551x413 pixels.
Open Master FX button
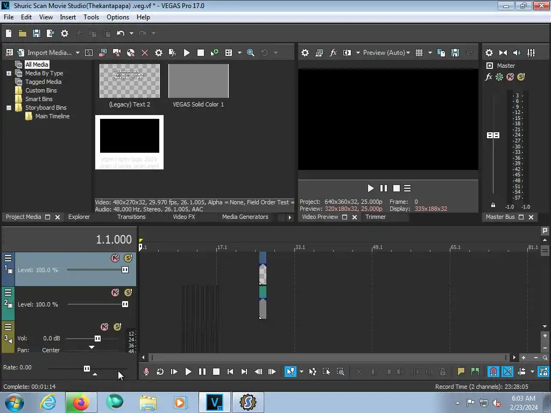489,77
